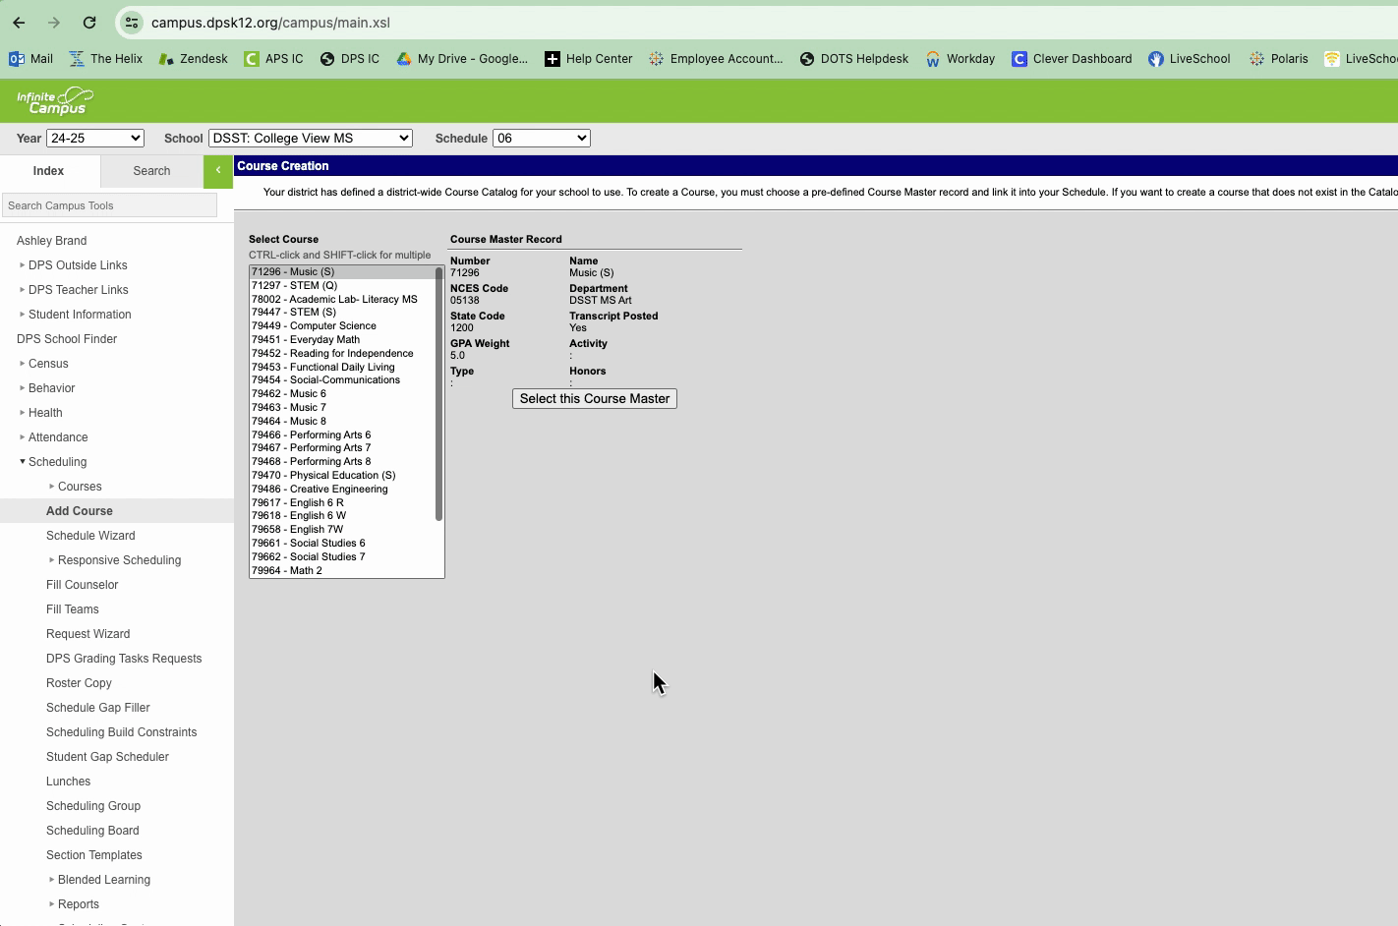Open the APS IC bookmark
Screen dimensions: 1398x926
click(x=273, y=59)
